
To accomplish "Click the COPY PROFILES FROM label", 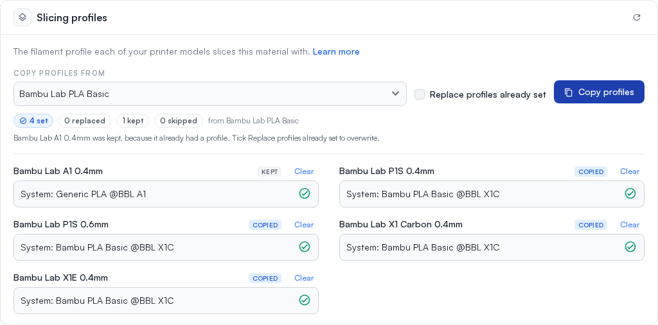I will [x=59, y=73].
